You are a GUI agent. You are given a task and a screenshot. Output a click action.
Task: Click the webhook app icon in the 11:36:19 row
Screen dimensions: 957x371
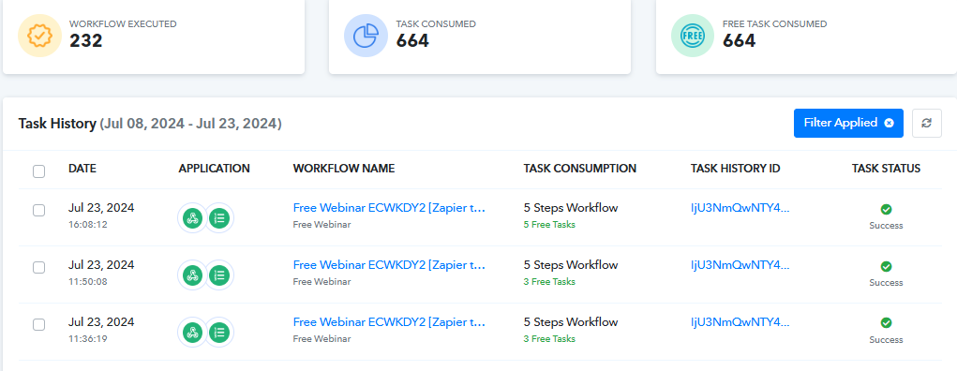(193, 333)
